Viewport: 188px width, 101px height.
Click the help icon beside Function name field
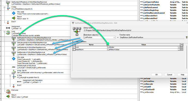pyautogui.click(x=187, y=37)
